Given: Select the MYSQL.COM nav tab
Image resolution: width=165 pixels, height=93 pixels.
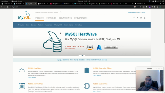Looking at the screenshot, I should pos(39,18).
